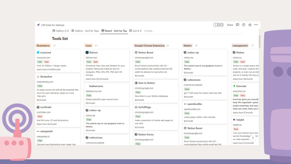291x164 pixels.
Task: Click the Notion column count 35
Action: (196, 45)
